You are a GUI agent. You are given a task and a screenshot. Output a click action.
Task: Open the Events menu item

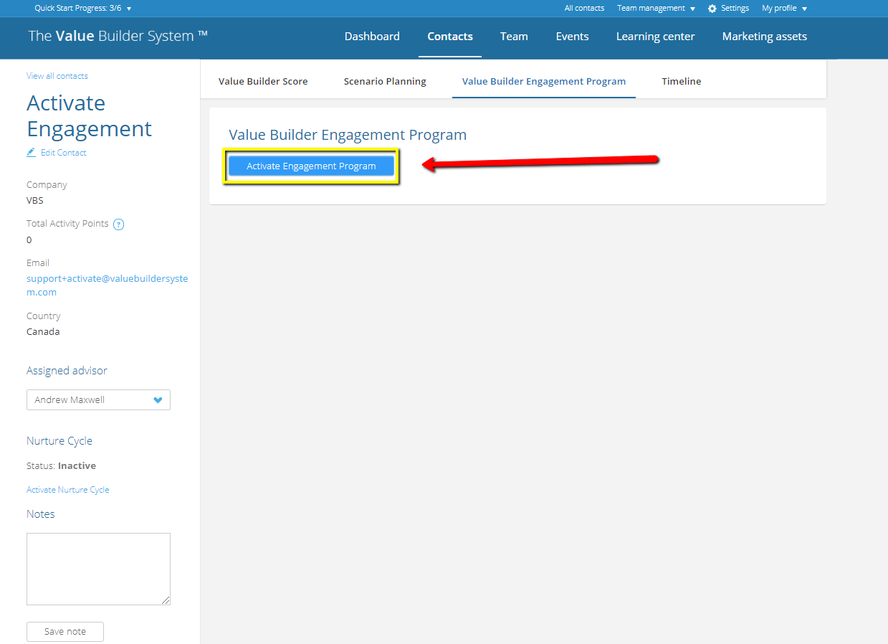point(572,37)
